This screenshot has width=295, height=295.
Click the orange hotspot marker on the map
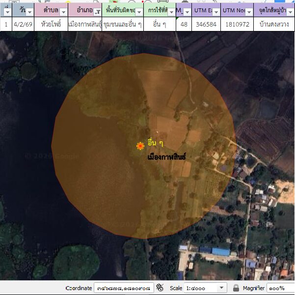click(x=140, y=146)
